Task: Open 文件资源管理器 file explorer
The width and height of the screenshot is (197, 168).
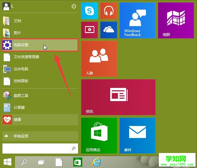Action: click(x=40, y=57)
